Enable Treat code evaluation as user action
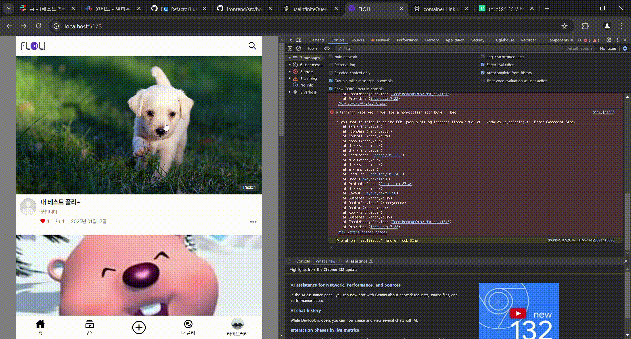The width and height of the screenshot is (631, 339). tap(483, 81)
